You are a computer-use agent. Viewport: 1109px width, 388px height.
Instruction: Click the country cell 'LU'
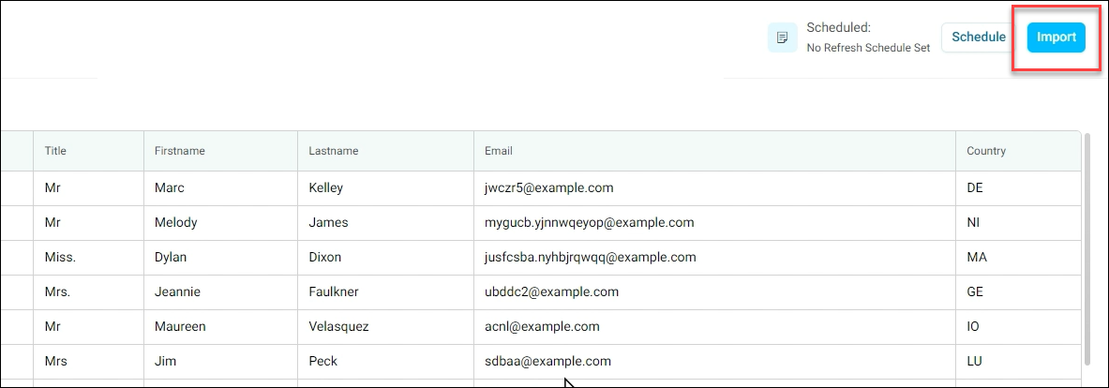[1018, 361]
